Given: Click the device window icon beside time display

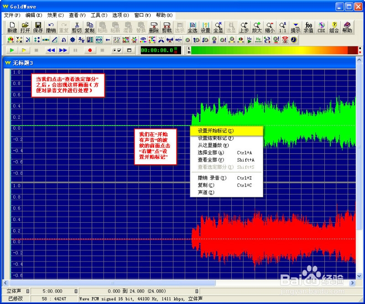Looking at the screenshot, I should 130,50.
